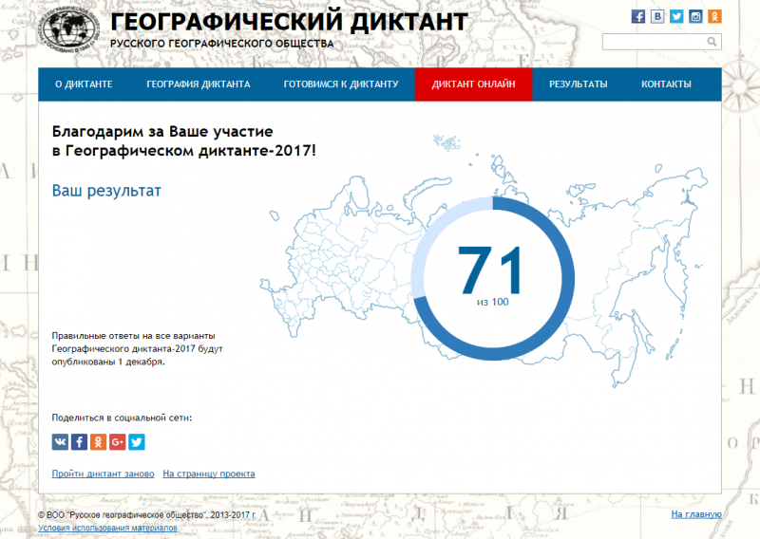Share result via Odnoklassniki icon below

(x=99, y=441)
